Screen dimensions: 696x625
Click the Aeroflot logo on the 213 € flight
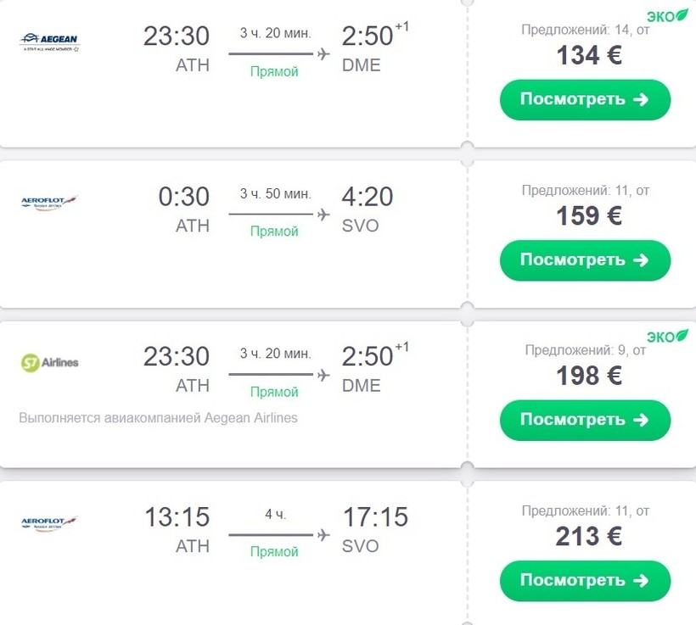coord(49,523)
